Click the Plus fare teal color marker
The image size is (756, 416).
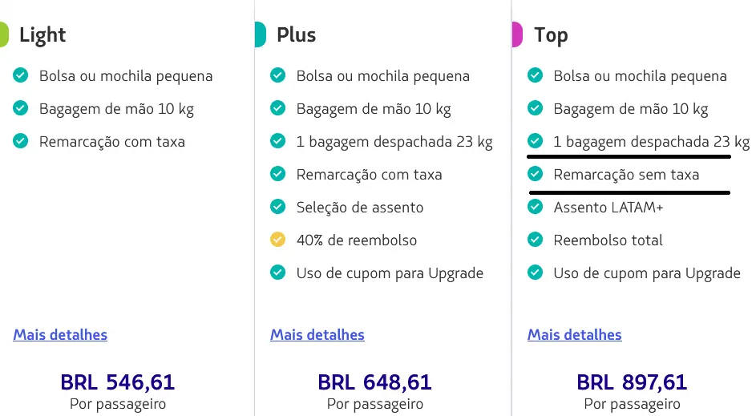click(260, 34)
